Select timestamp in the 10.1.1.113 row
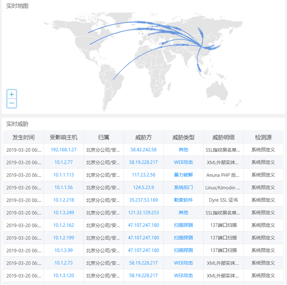The height and width of the screenshot is (285, 287). (x=24, y=175)
